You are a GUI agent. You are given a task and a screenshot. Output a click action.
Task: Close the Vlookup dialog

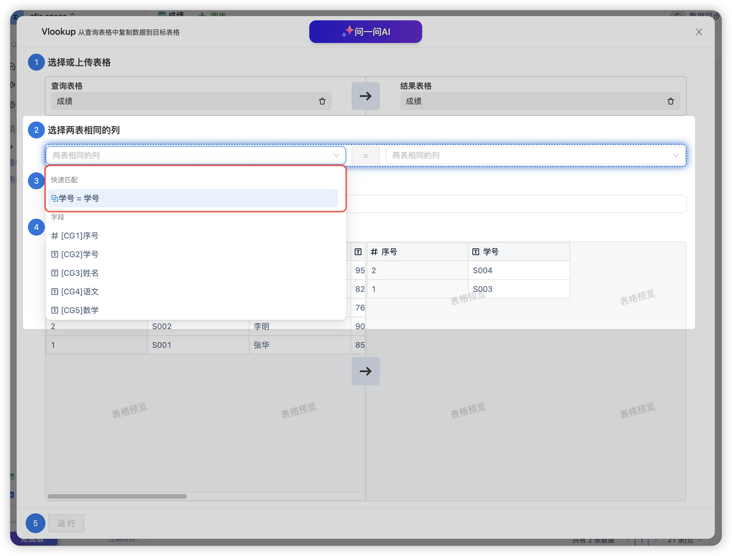point(699,32)
